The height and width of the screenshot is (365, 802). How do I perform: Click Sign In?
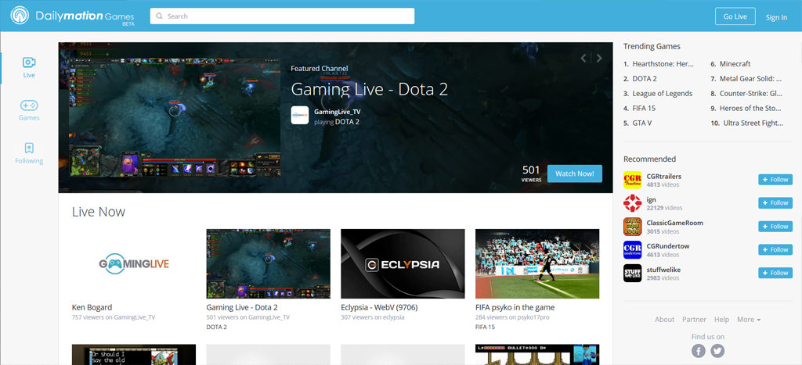click(x=776, y=17)
